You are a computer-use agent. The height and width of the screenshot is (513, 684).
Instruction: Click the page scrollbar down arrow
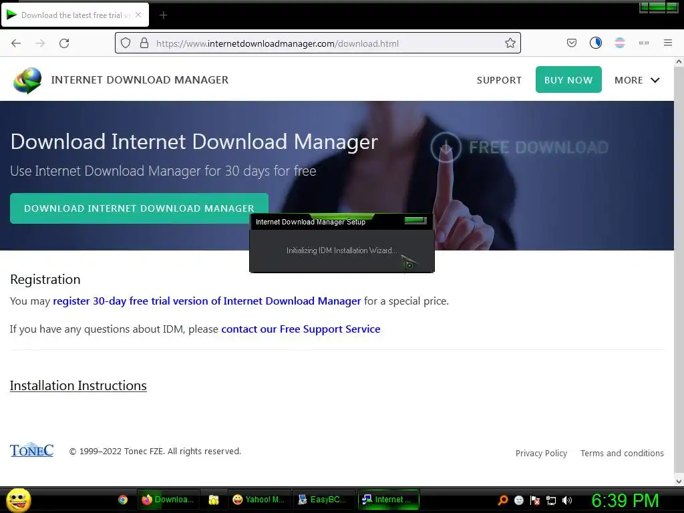pos(679,481)
